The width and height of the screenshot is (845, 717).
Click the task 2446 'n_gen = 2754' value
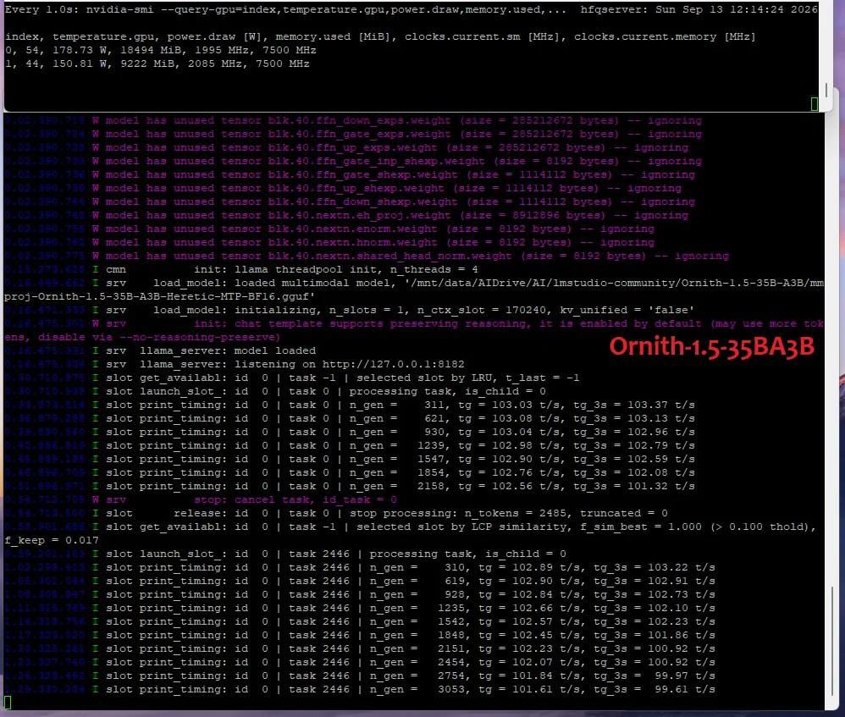[x=420, y=676]
